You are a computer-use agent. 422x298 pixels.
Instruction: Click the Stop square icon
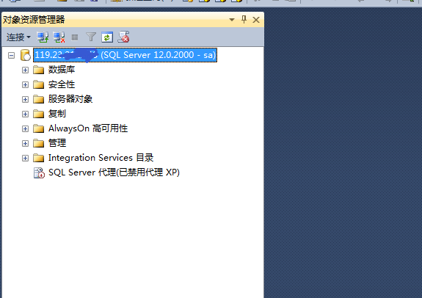75,37
